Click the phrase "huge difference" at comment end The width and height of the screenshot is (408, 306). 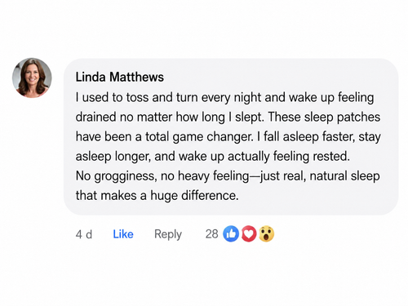(194, 196)
